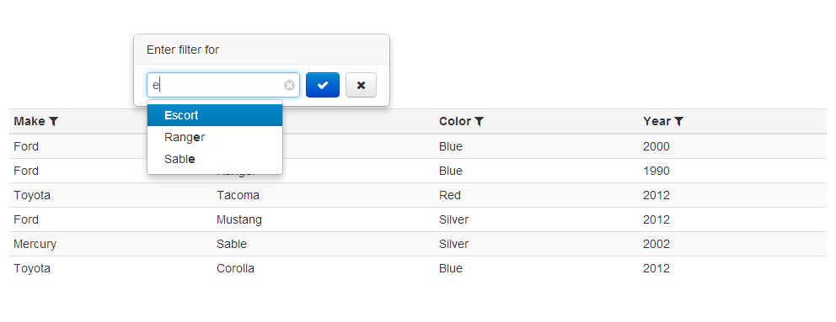This screenshot has height=322, width=836.
Task: Clear the filter text with the x icon
Action: (x=289, y=85)
